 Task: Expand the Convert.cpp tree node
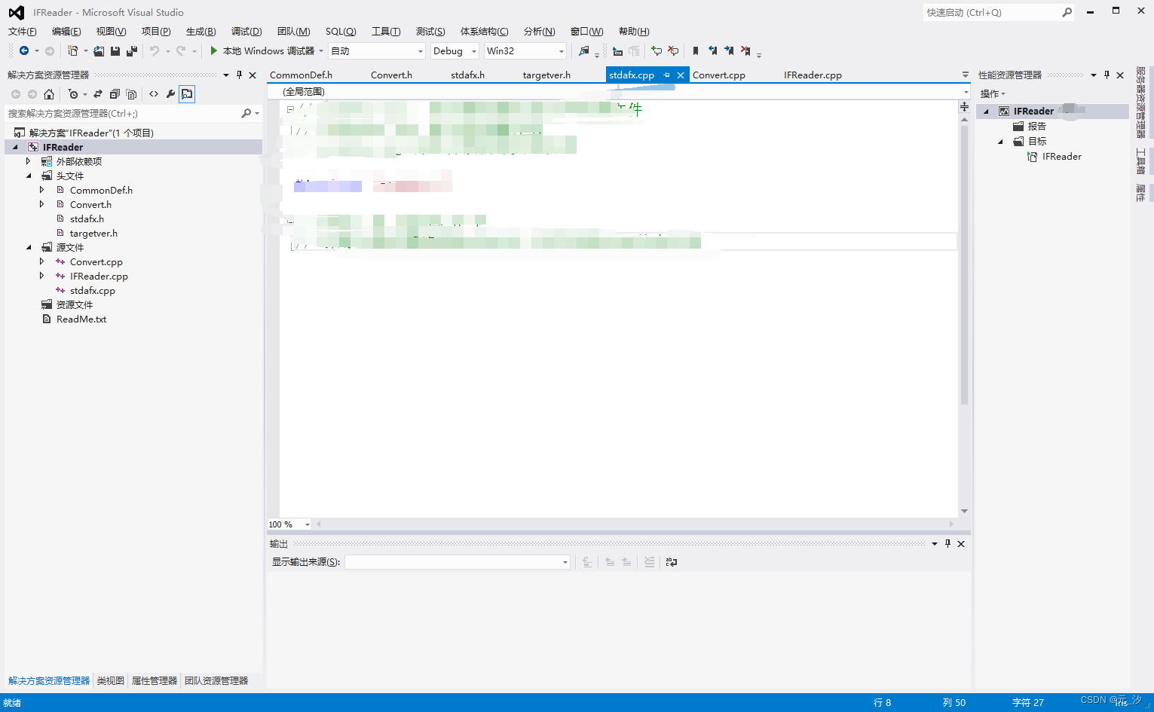click(42, 261)
